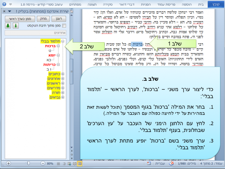Screen dimensions: 225x169
Task: Click the עברית language indicator
Action: tap(160, 163)
